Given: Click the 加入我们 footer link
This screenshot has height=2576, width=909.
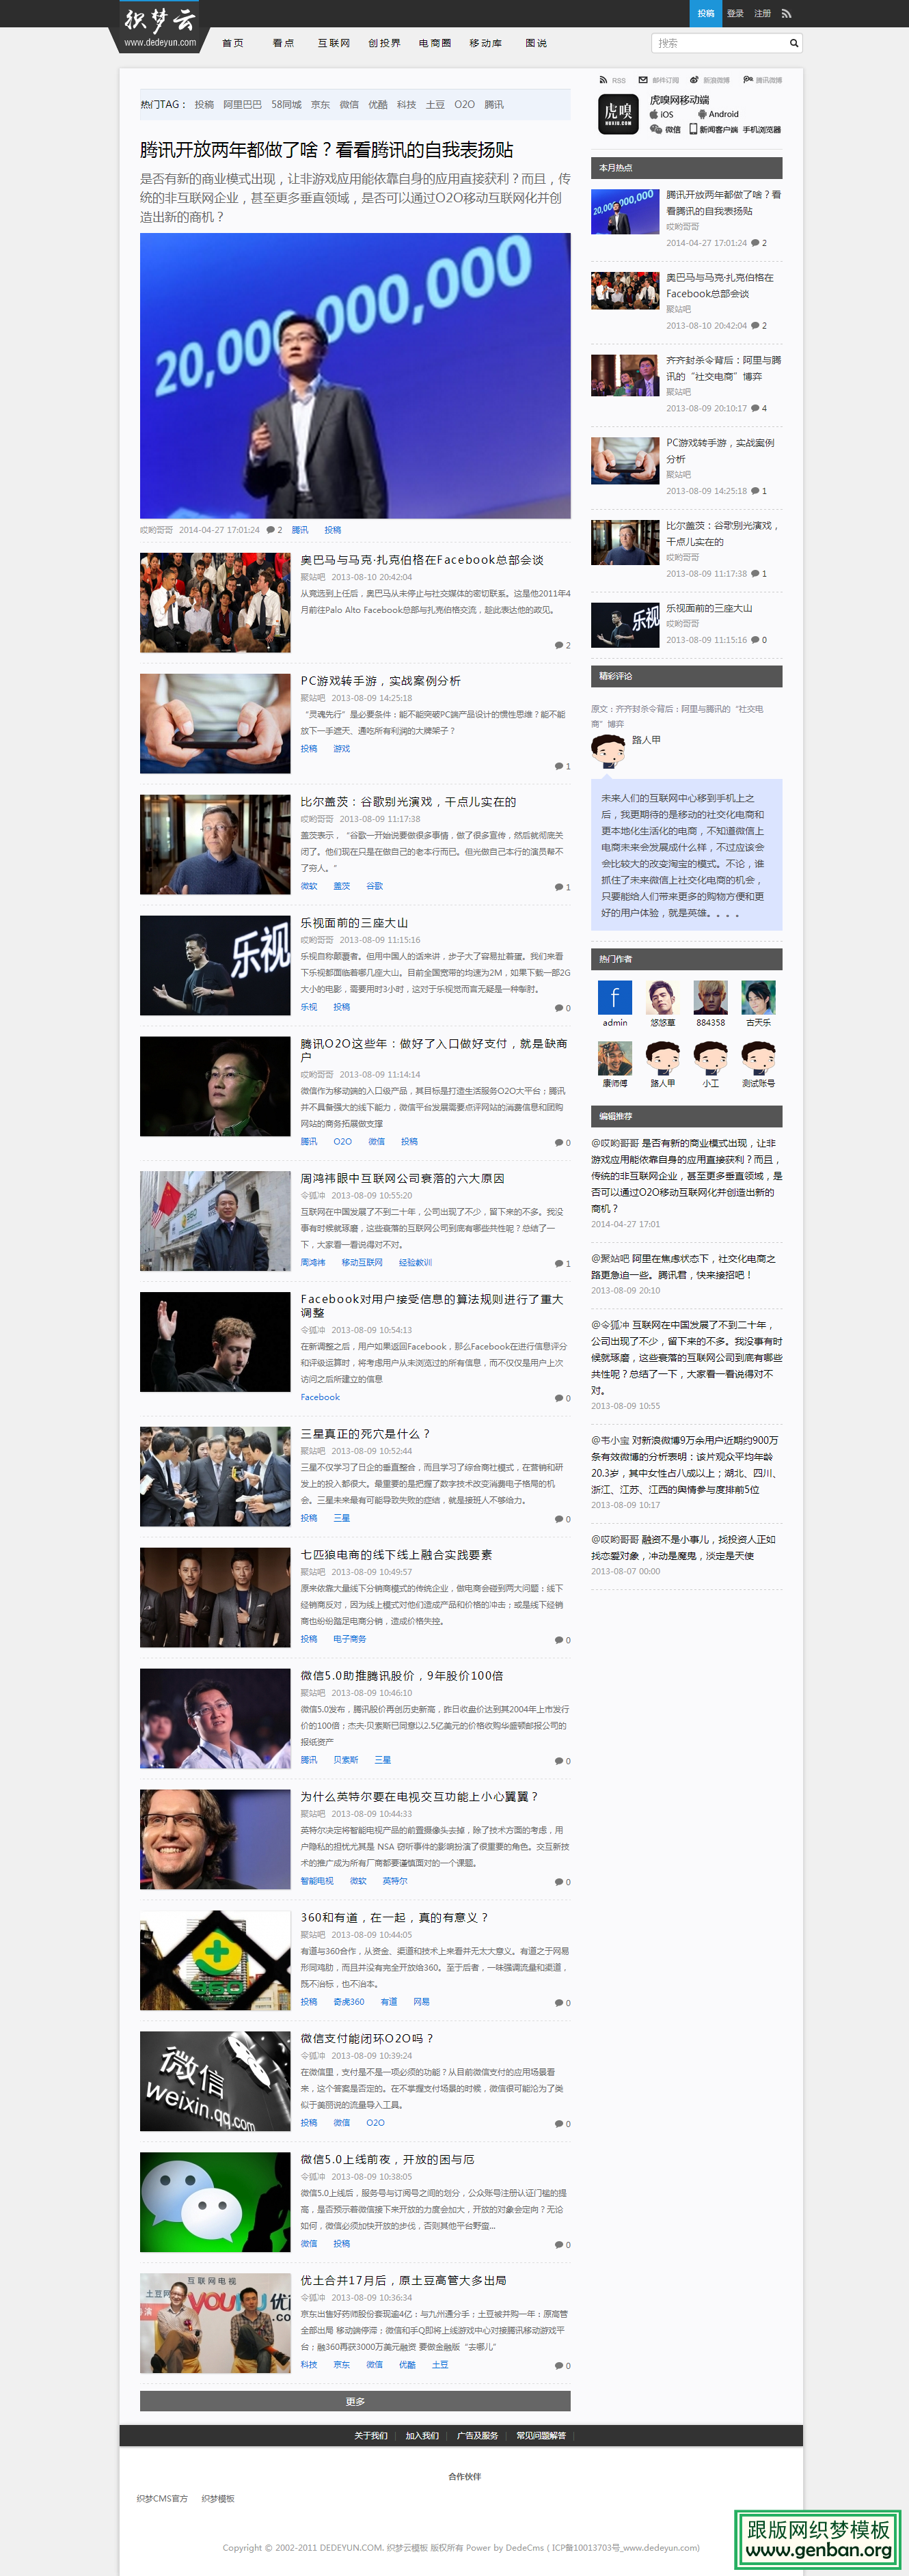Looking at the screenshot, I should pyautogui.click(x=422, y=2435).
